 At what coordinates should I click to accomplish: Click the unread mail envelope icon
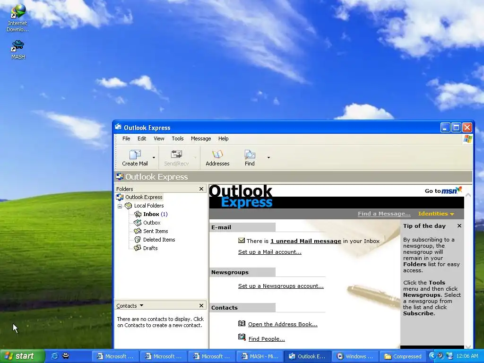[x=242, y=241]
